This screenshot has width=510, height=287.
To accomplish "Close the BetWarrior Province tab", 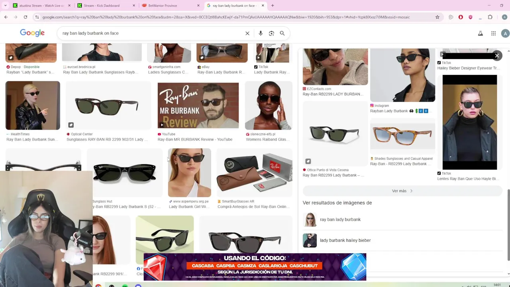I will coord(198,6).
